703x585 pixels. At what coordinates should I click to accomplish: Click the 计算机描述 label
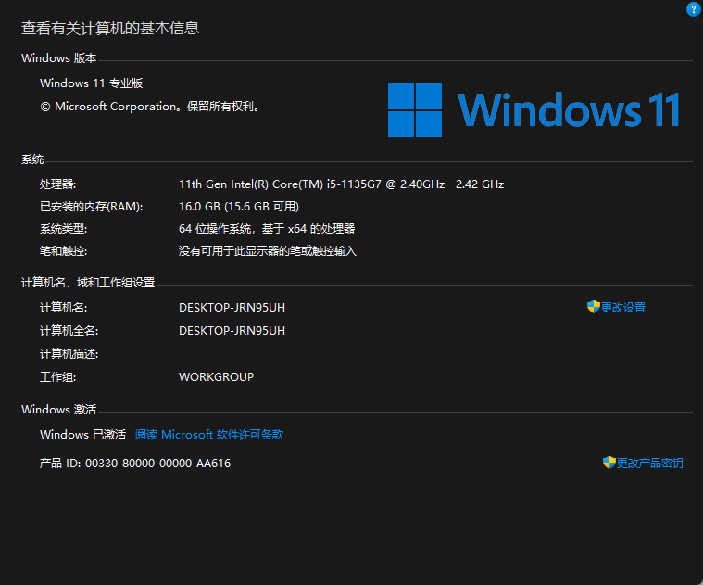point(69,354)
